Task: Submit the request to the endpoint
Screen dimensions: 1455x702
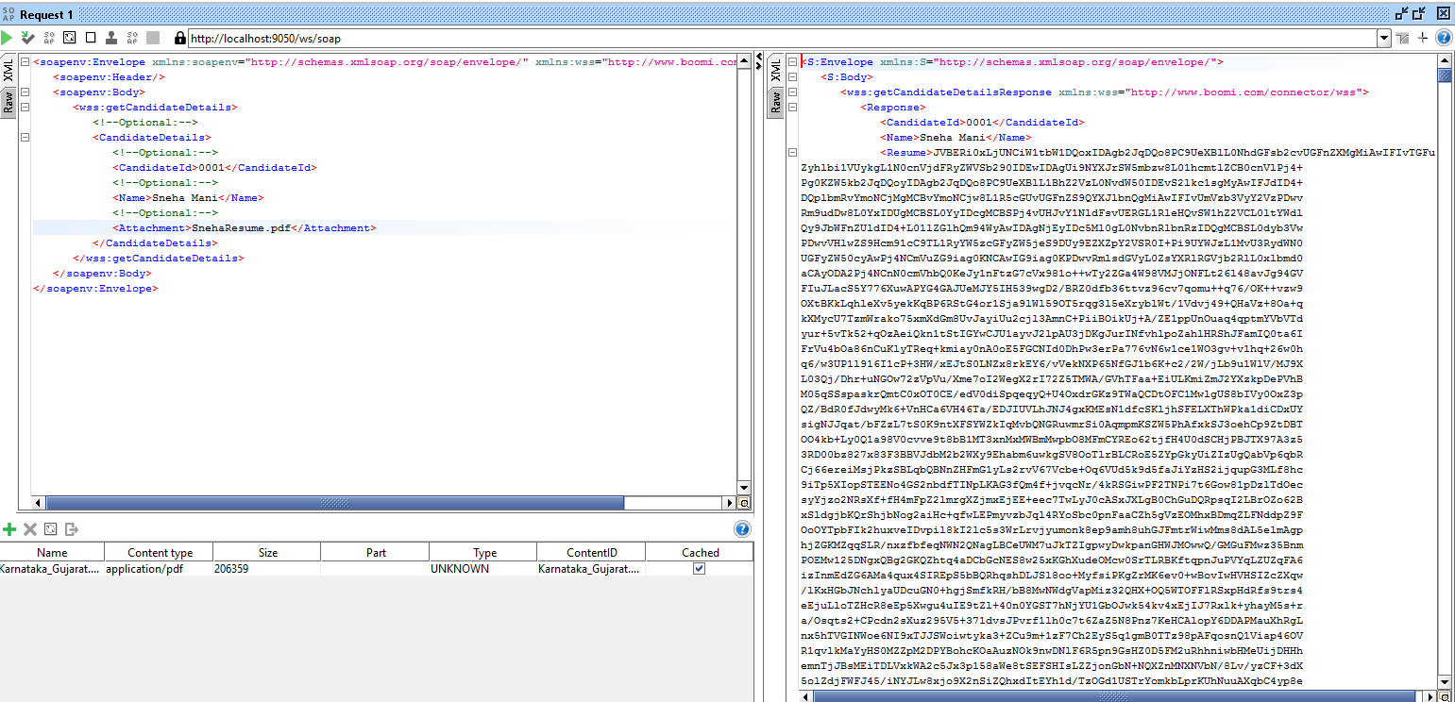Action: click(7, 36)
